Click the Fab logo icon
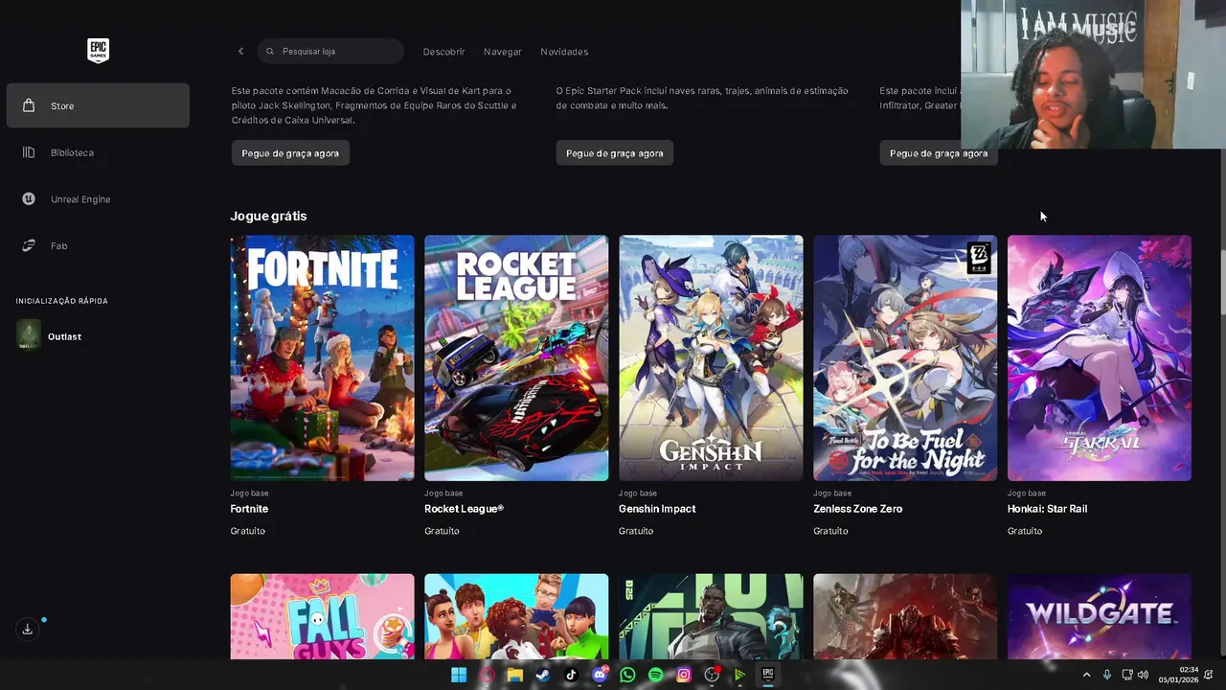The width and height of the screenshot is (1226, 690). point(29,246)
